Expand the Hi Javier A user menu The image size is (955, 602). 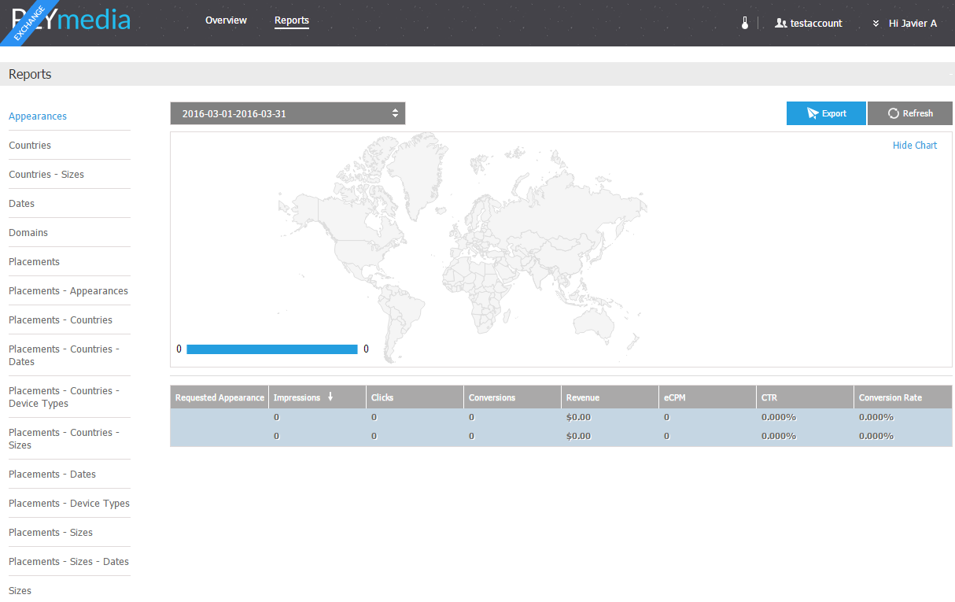[905, 24]
